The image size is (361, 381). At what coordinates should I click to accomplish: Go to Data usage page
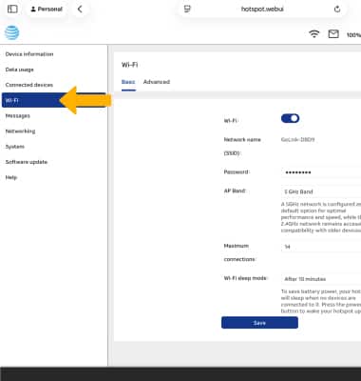point(19,70)
